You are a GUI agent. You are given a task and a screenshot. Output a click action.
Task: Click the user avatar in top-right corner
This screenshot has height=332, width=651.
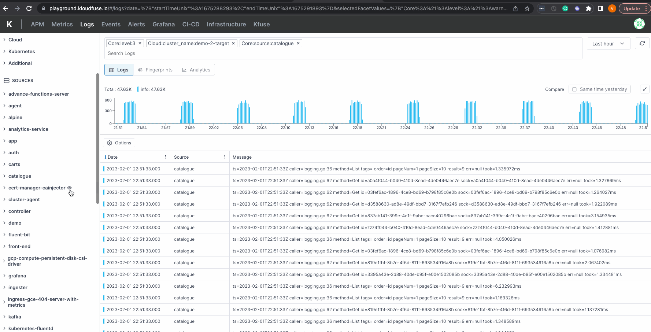639,24
